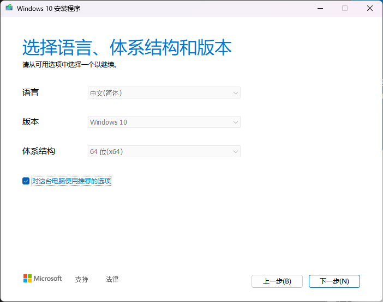Click the 下一步(N) button

pyautogui.click(x=334, y=281)
